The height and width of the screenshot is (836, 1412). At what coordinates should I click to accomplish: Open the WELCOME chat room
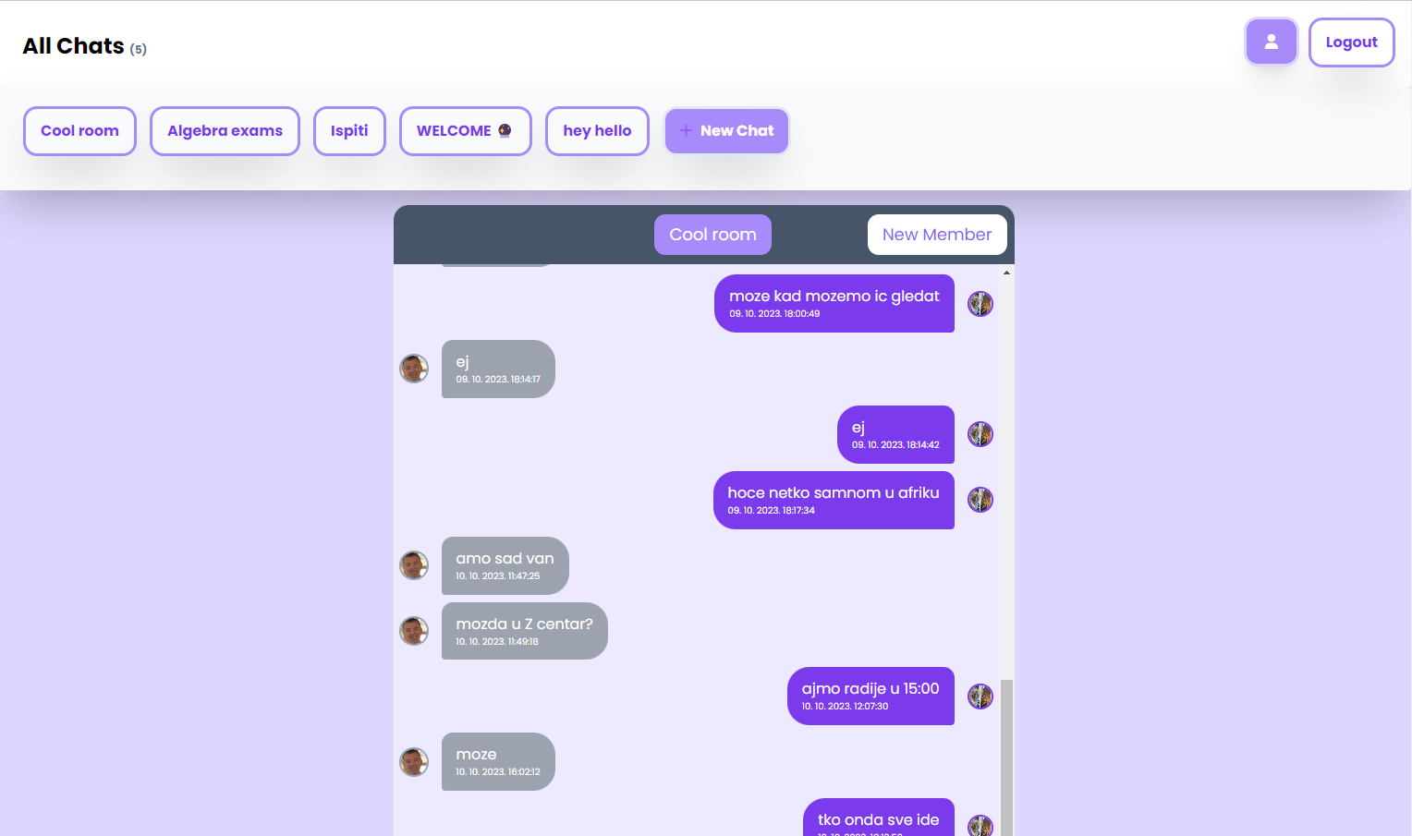(x=465, y=131)
